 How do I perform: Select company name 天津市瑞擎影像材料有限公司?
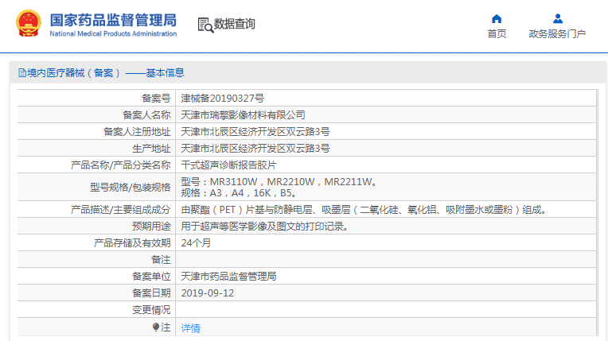[x=243, y=115]
